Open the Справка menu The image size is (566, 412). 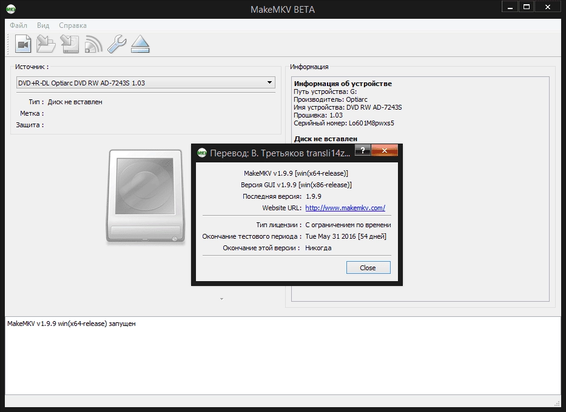(73, 25)
